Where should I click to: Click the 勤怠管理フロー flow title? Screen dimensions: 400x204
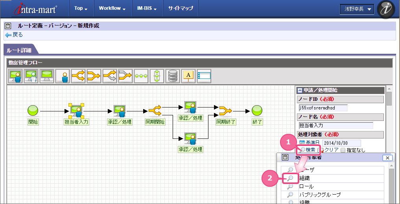pyautogui.click(x=26, y=63)
